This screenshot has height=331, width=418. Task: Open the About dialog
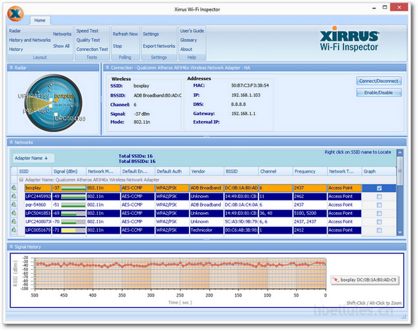tap(186, 49)
